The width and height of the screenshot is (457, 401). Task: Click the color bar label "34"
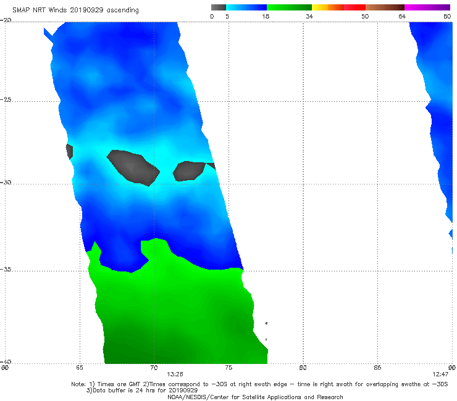309,16
